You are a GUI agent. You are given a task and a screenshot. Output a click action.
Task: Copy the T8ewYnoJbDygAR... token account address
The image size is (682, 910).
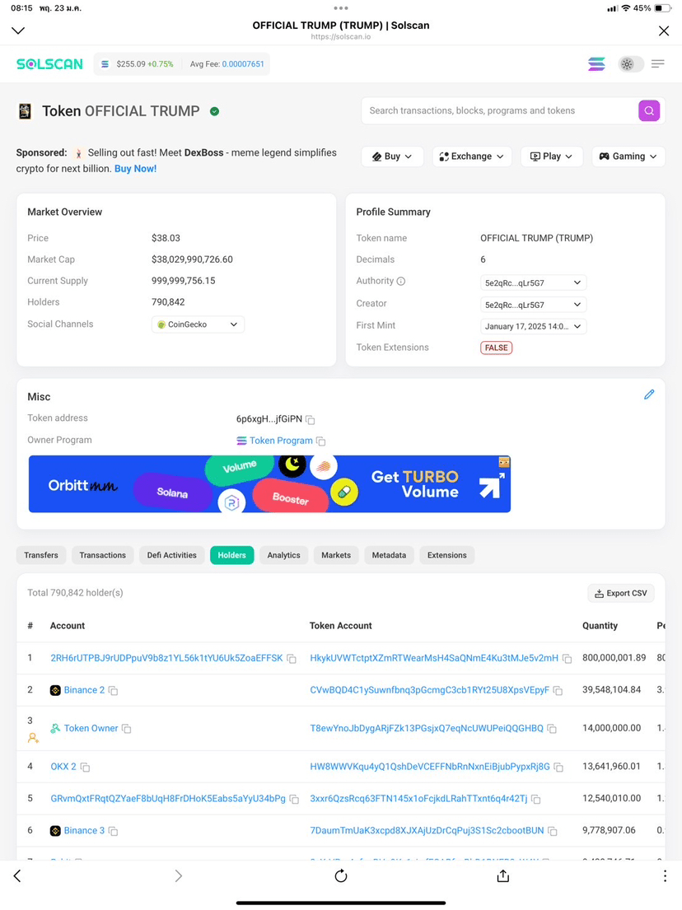(553, 729)
